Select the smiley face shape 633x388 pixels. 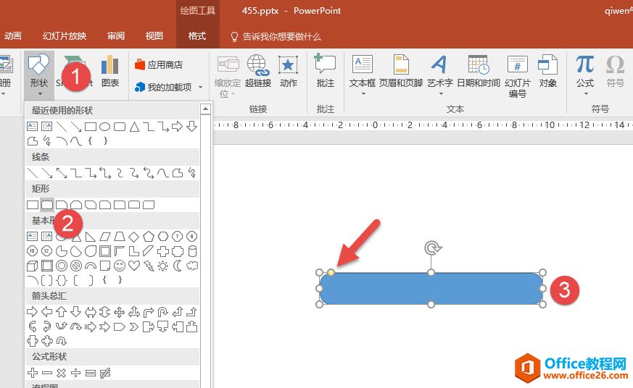coord(120,266)
